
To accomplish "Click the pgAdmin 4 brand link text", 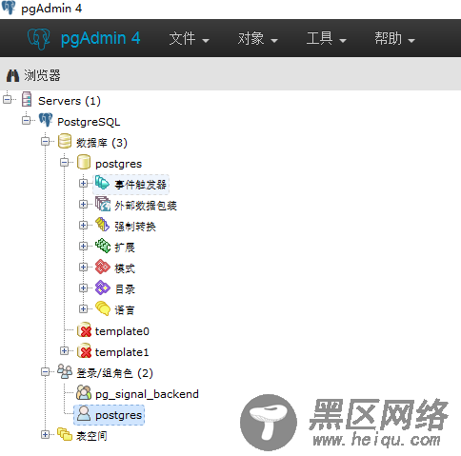I will point(101,39).
